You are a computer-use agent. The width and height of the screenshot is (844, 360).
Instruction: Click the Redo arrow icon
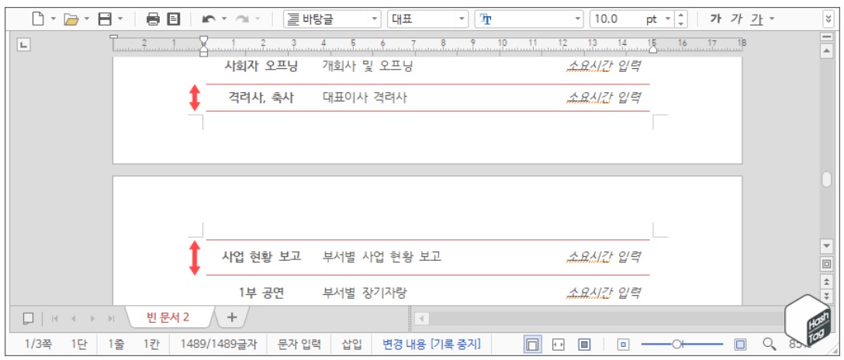tap(242, 19)
